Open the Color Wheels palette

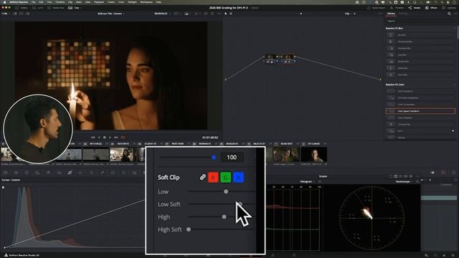27,173
